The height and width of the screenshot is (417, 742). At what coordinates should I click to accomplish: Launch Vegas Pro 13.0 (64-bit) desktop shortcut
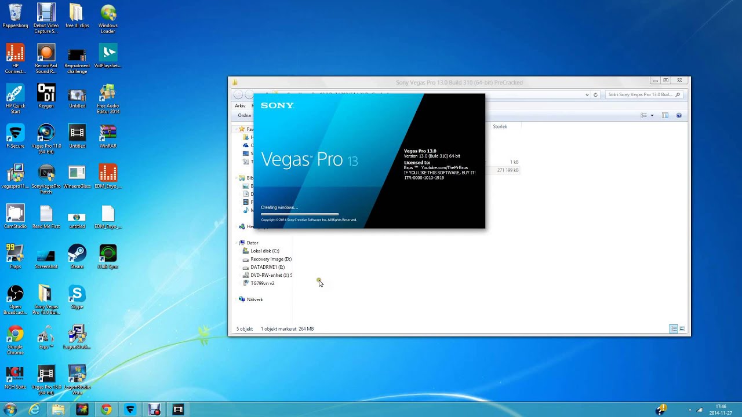[x=46, y=380]
